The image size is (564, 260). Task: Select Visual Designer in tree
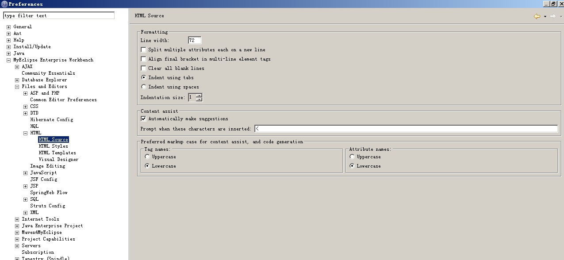[x=58, y=160]
